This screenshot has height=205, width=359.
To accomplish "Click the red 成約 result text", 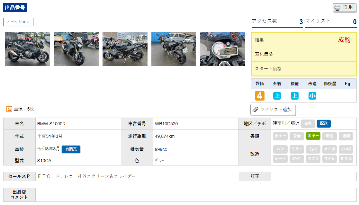I will click(x=344, y=40).
